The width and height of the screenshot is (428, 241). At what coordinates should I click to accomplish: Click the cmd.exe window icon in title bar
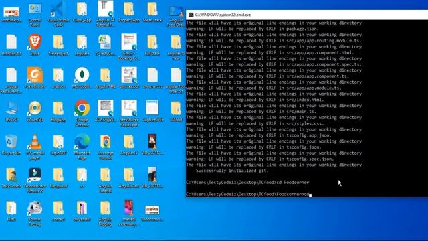click(191, 15)
